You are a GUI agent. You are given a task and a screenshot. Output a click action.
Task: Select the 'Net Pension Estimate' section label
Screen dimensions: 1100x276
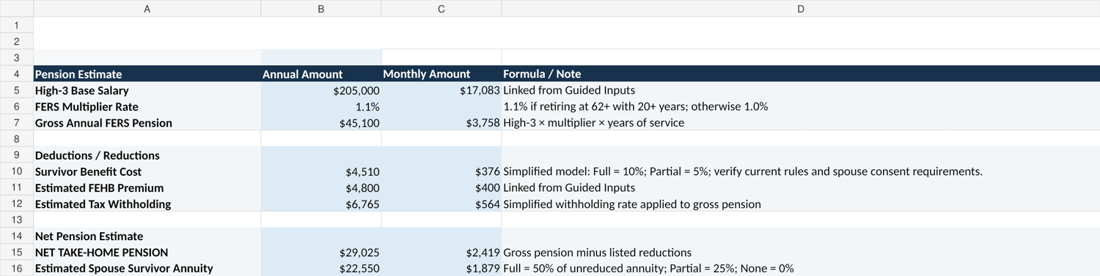(x=147, y=236)
